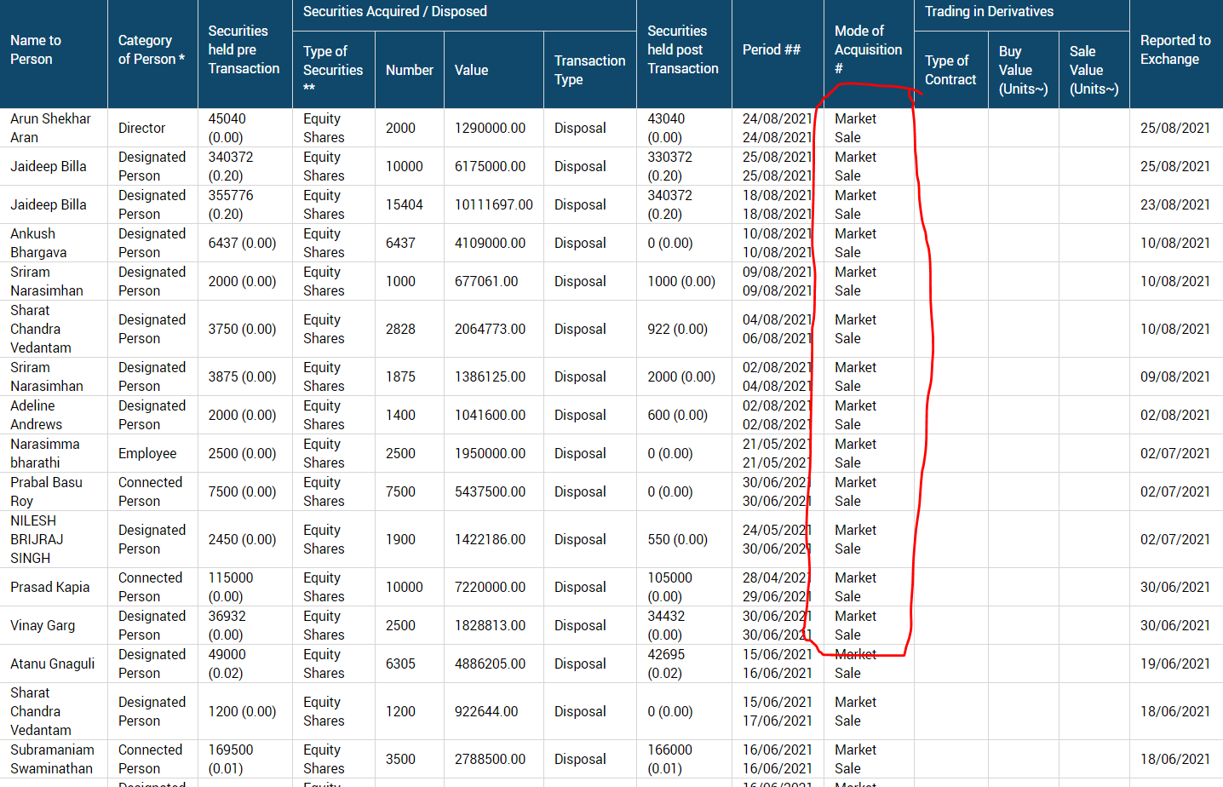
Task: Select the 'NILESH BRIJRAJ SINGH' name cell
Action: tap(36, 539)
